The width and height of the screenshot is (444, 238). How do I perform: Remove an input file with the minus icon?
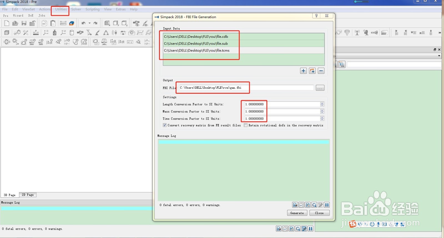pyautogui.click(x=321, y=71)
